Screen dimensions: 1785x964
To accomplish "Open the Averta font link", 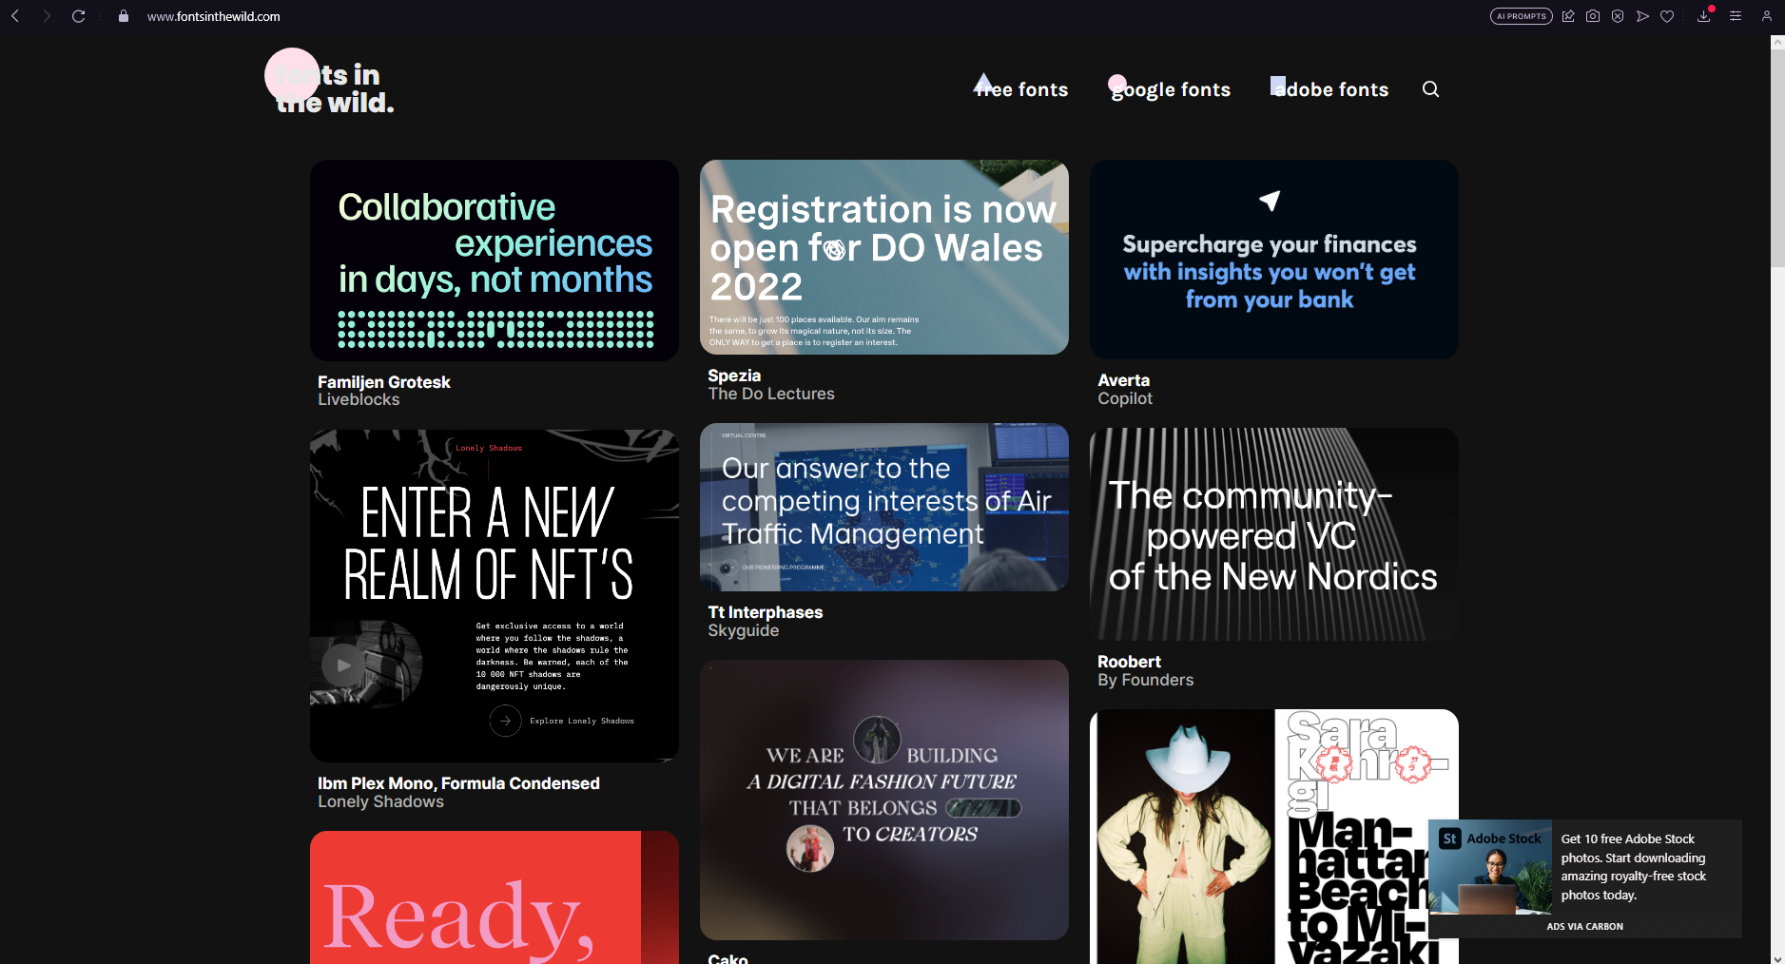I will point(1124,380).
